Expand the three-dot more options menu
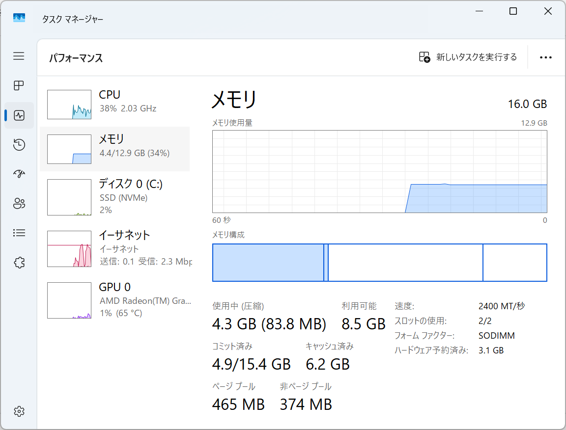Viewport: 566px width, 430px height. (x=545, y=57)
